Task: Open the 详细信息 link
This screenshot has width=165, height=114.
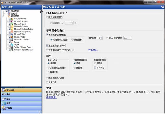Action: coord(52,97)
